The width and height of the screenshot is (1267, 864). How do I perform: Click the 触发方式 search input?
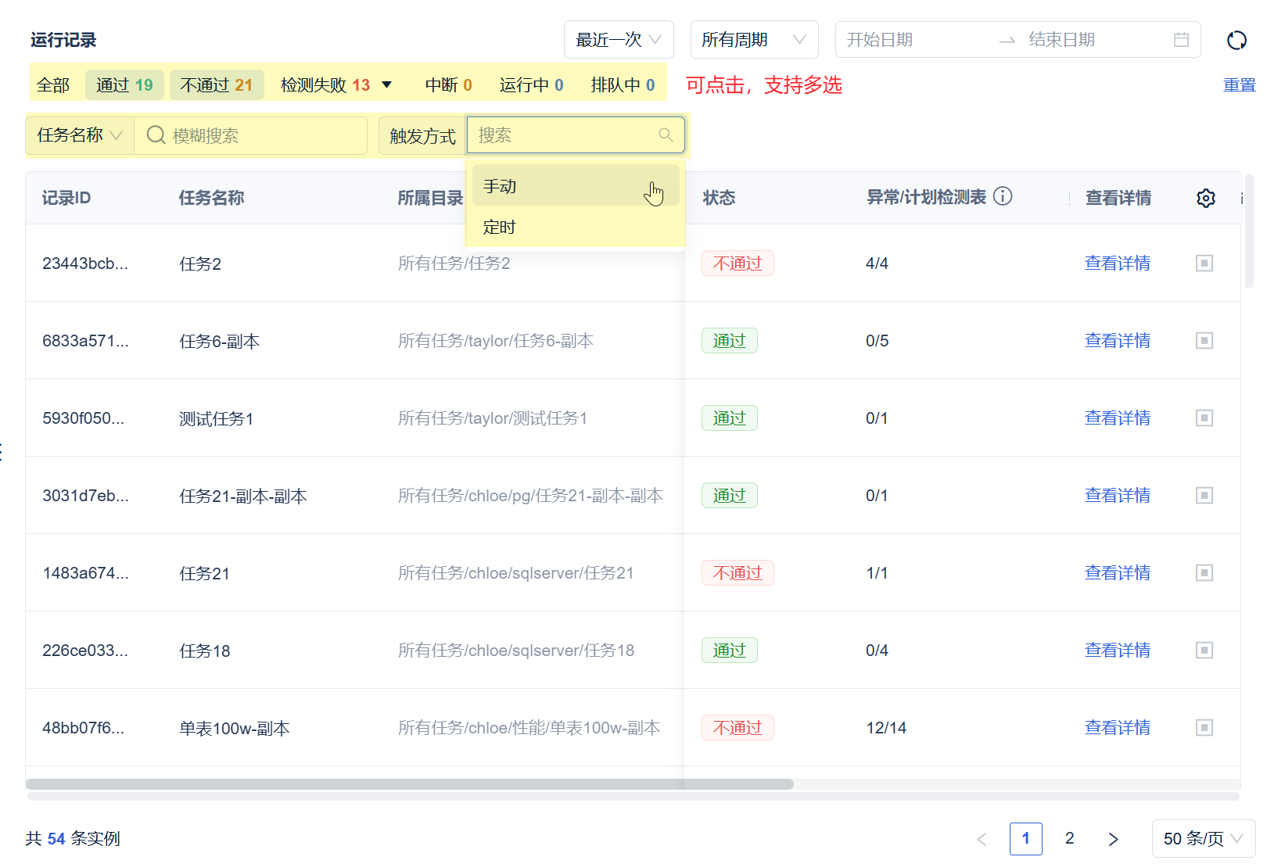pyautogui.click(x=576, y=135)
